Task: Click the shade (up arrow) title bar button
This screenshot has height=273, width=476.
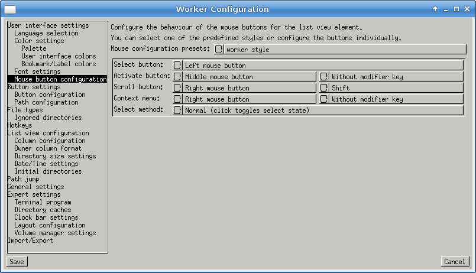Action: [435, 9]
